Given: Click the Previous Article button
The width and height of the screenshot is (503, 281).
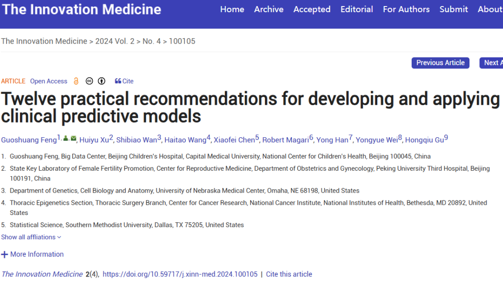Looking at the screenshot, I should coord(441,63).
